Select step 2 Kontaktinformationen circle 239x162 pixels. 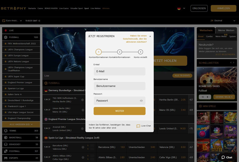tap(119, 52)
